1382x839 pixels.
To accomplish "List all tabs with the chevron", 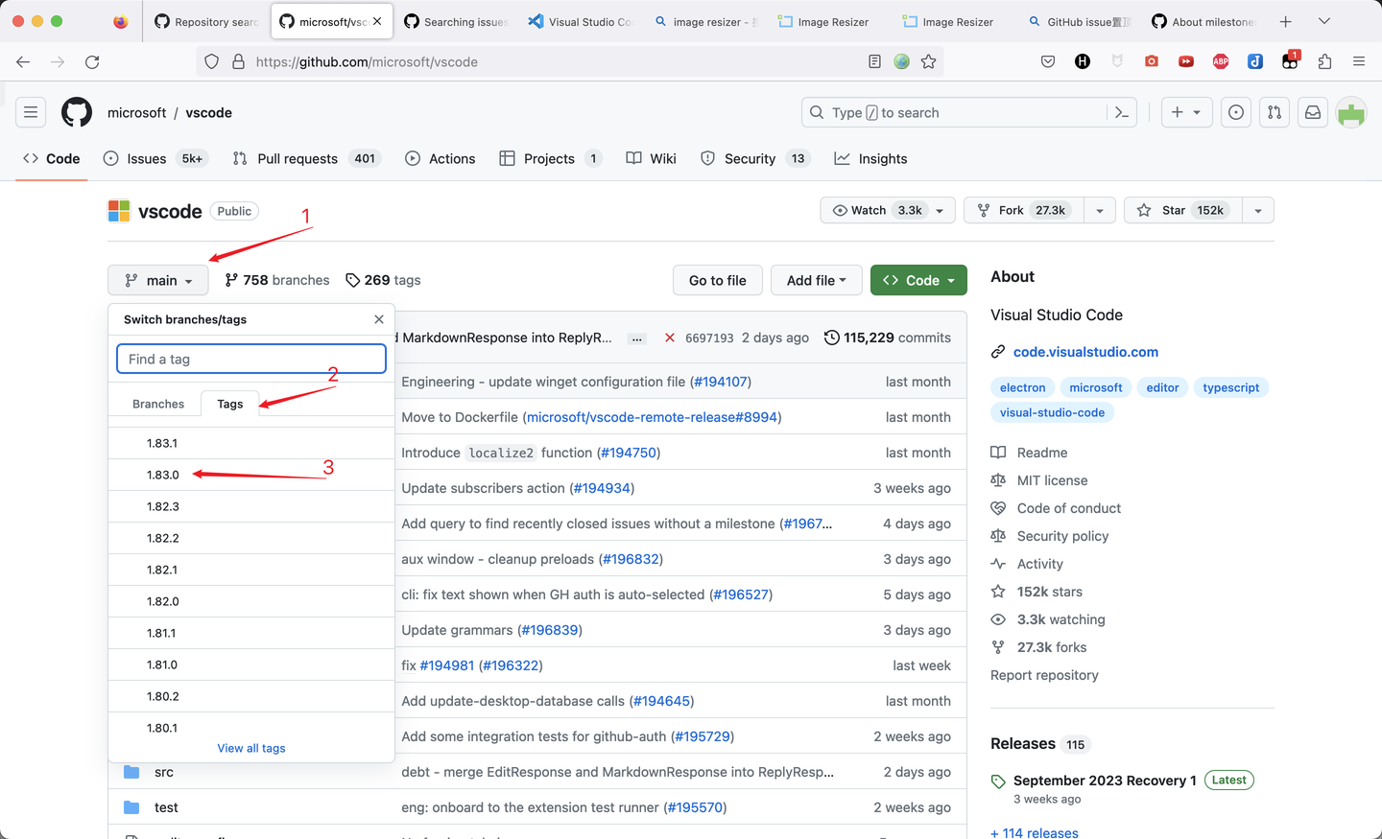I will (1324, 21).
